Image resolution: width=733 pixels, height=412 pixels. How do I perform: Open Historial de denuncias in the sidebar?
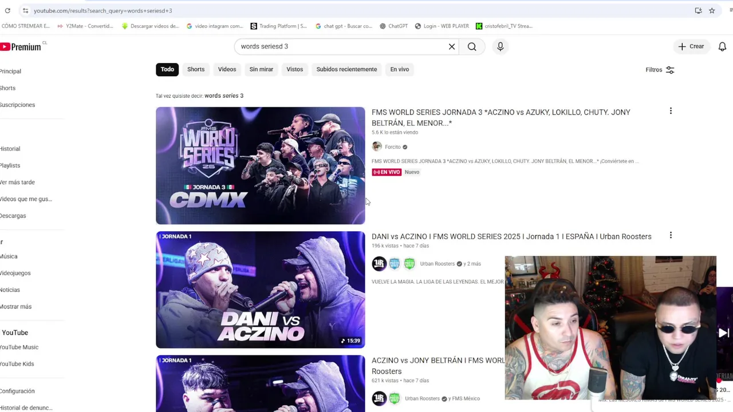coord(26,408)
